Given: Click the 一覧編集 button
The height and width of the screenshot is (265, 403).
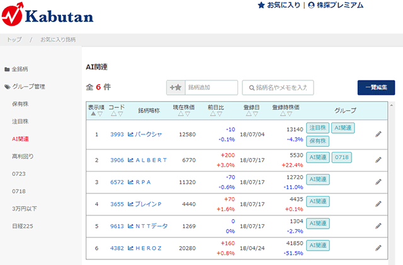Looking at the screenshot, I should [377, 88].
